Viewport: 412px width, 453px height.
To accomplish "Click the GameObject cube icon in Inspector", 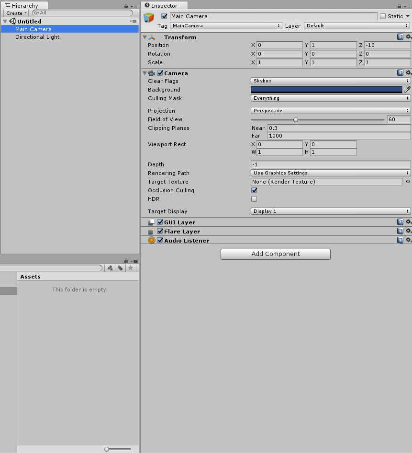I will (149, 18).
